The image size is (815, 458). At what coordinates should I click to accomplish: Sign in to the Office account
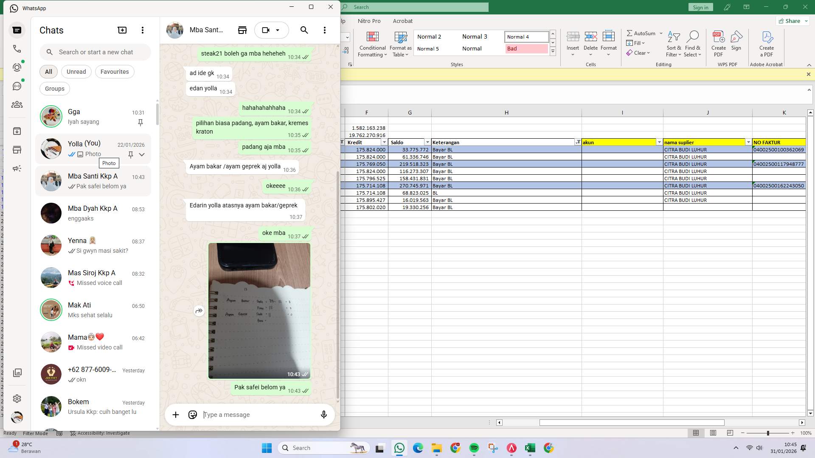pyautogui.click(x=700, y=7)
